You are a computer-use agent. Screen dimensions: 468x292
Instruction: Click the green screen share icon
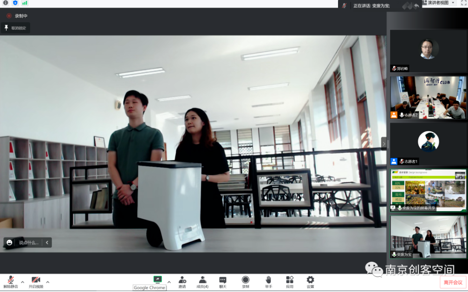(157, 279)
